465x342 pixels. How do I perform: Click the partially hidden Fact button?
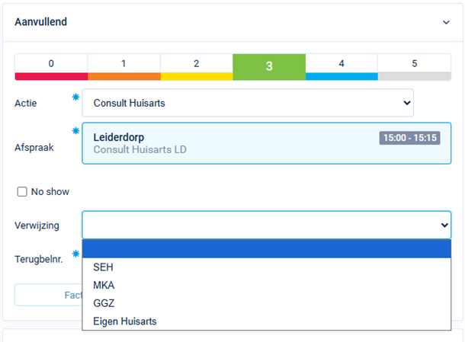(x=48, y=295)
